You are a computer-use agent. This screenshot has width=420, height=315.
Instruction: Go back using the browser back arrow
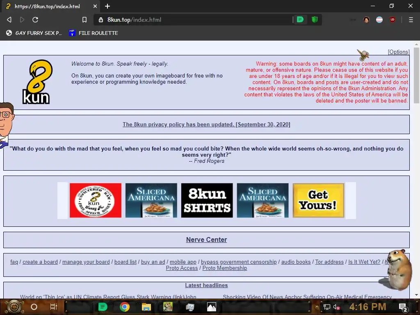click(9, 20)
